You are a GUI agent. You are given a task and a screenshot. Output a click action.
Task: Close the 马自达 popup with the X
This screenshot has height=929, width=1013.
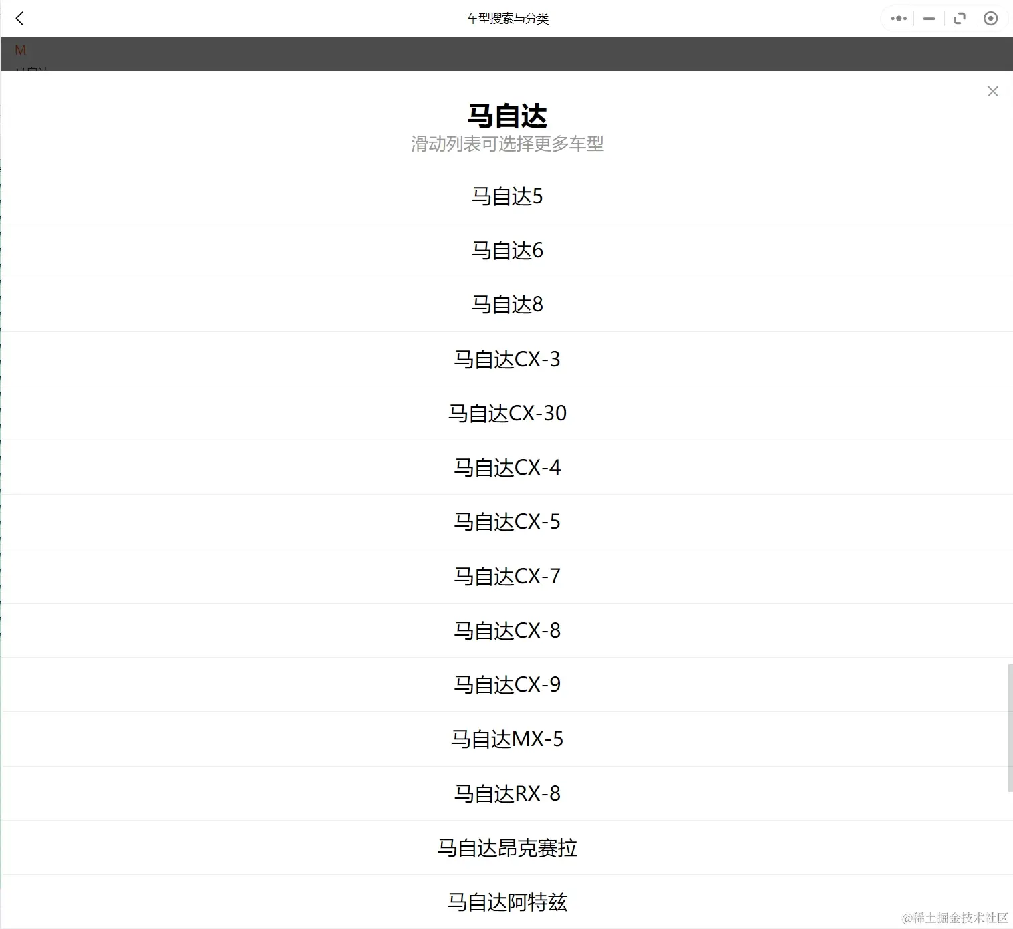click(x=992, y=91)
